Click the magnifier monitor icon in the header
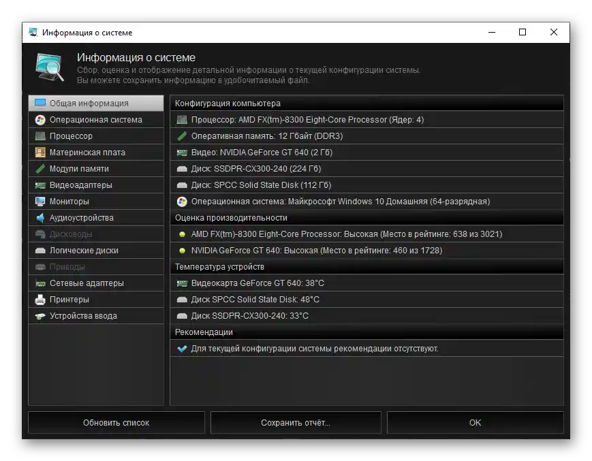This screenshot has width=592, height=461. click(x=50, y=67)
